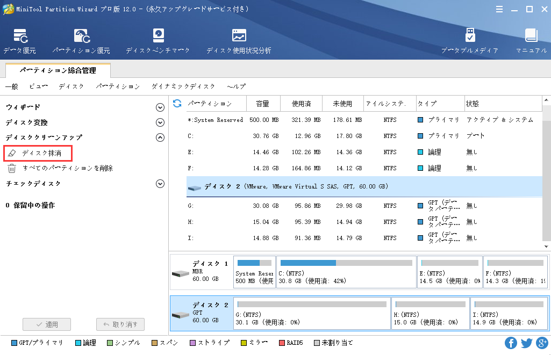The height and width of the screenshot is (355, 551).
Task: Select ディスク 2 header row in list
Action: tap(364, 186)
